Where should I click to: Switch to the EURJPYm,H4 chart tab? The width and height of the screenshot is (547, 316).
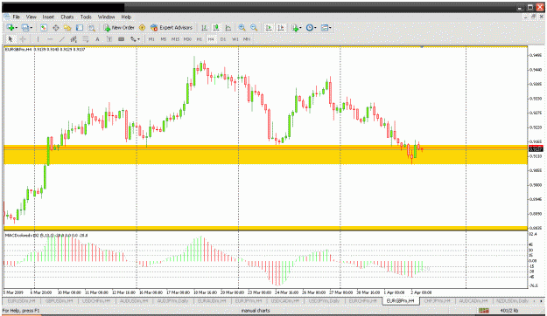(249, 300)
